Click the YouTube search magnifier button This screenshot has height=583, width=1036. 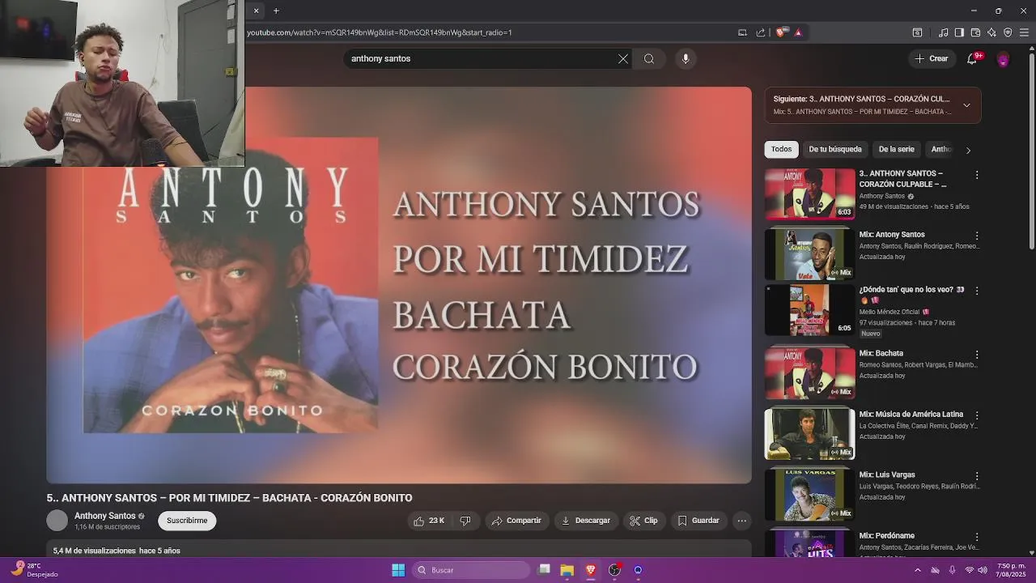tap(649, 58)
